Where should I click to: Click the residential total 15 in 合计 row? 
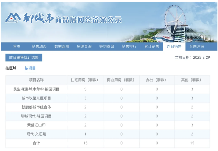point(85,143)
